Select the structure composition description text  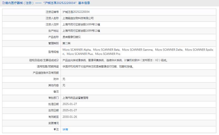115,60
